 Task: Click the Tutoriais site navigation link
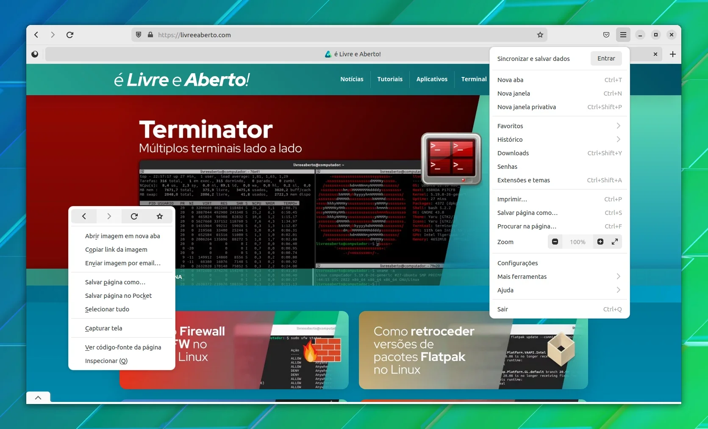click(x=390, y=79)
